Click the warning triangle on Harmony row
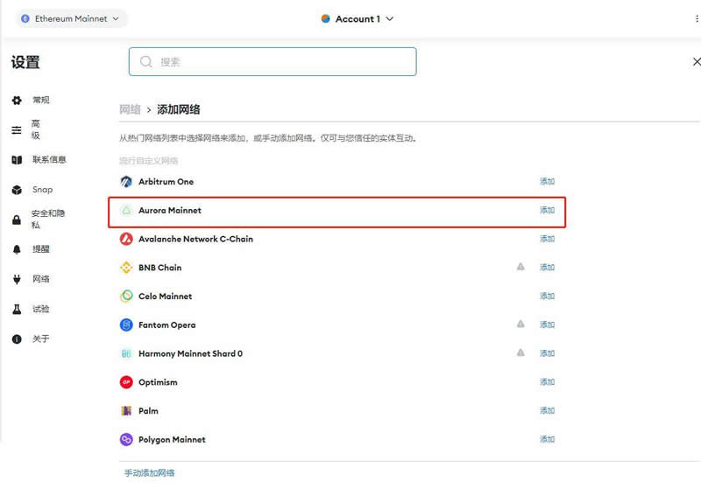 (520, 352)
